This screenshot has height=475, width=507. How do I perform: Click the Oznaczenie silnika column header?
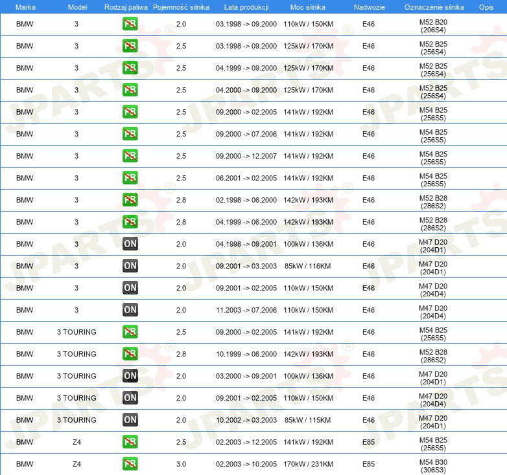tap(434, 7)
